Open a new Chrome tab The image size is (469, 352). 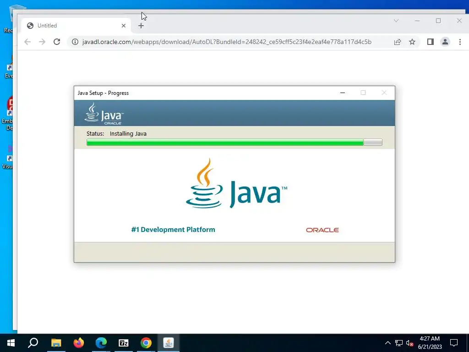pos(141,26)
